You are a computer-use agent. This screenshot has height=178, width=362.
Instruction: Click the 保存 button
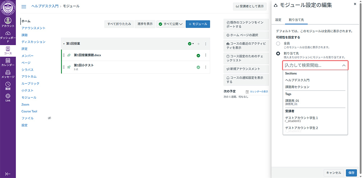pos(351,173)
